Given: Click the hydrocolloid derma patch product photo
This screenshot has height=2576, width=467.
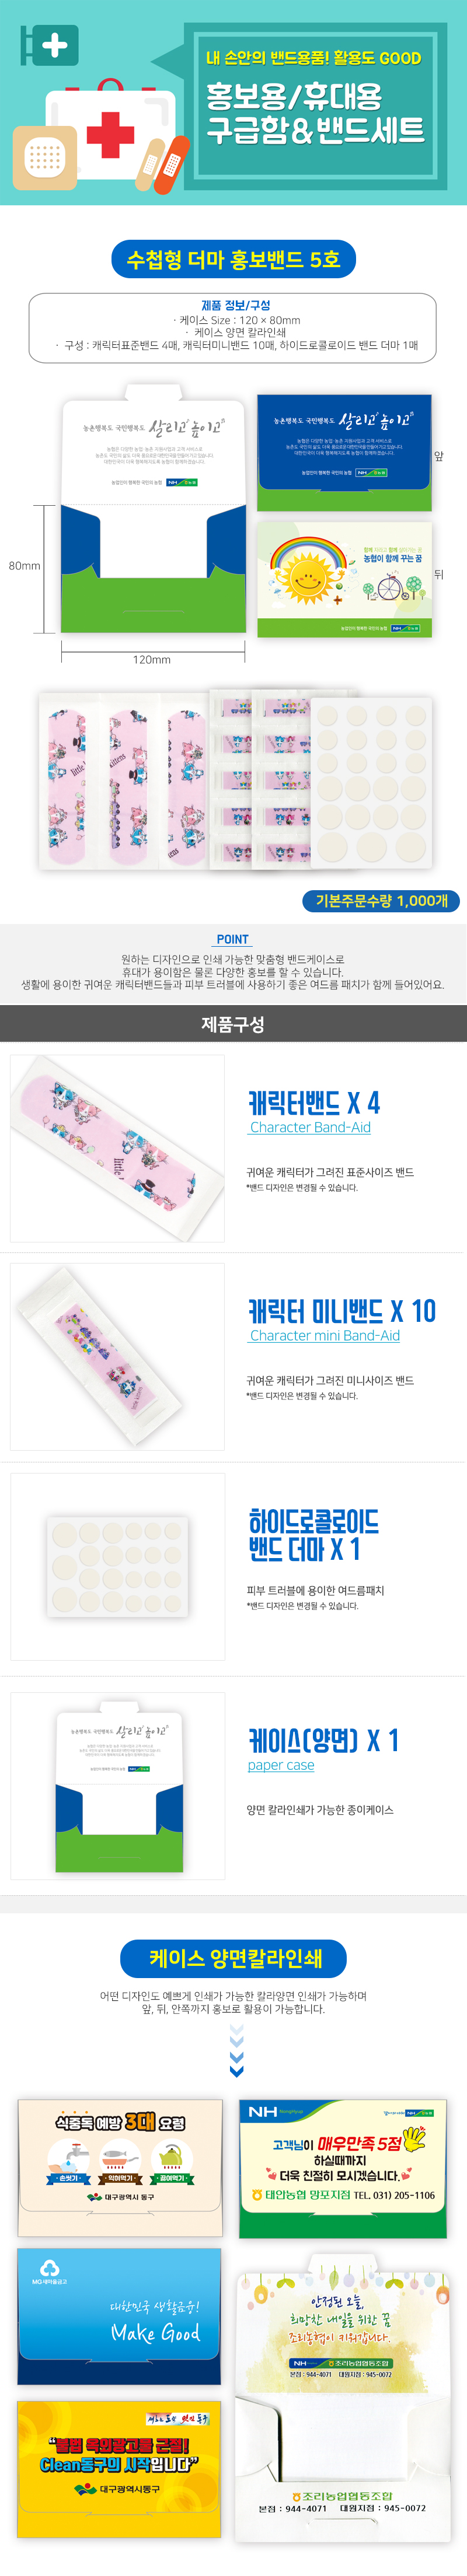Looking at the screenshot, I should 118,1566.
